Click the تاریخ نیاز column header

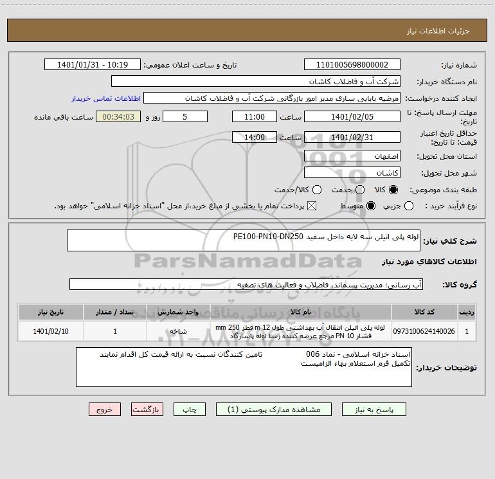(x=51, y=312)
